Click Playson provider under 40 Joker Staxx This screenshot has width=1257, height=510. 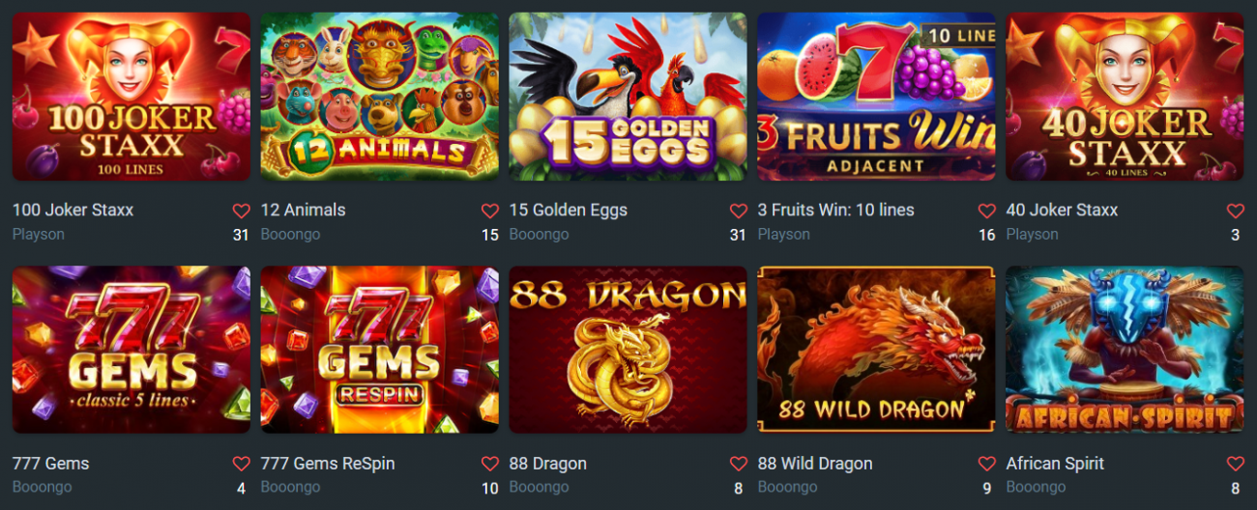(1033, 235)
